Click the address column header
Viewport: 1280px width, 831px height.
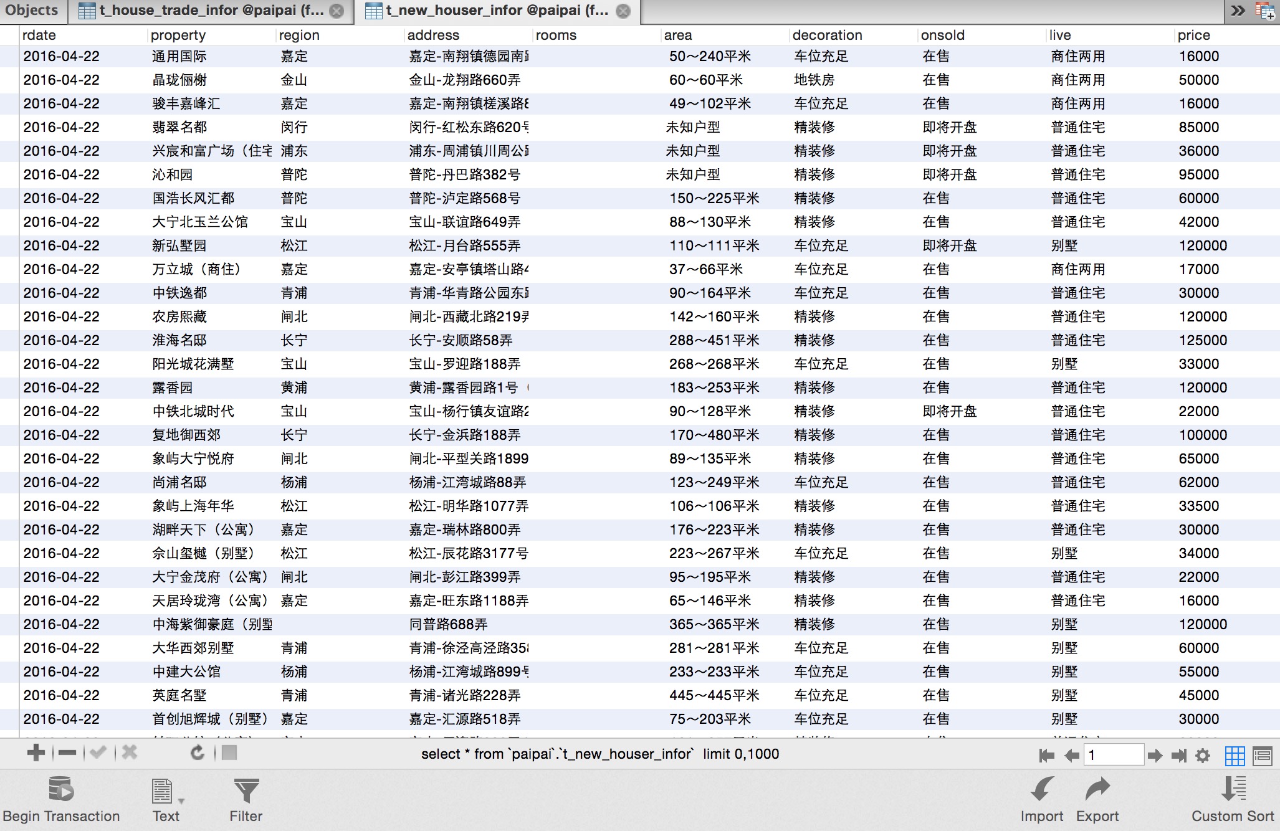[x=469, y=35]
